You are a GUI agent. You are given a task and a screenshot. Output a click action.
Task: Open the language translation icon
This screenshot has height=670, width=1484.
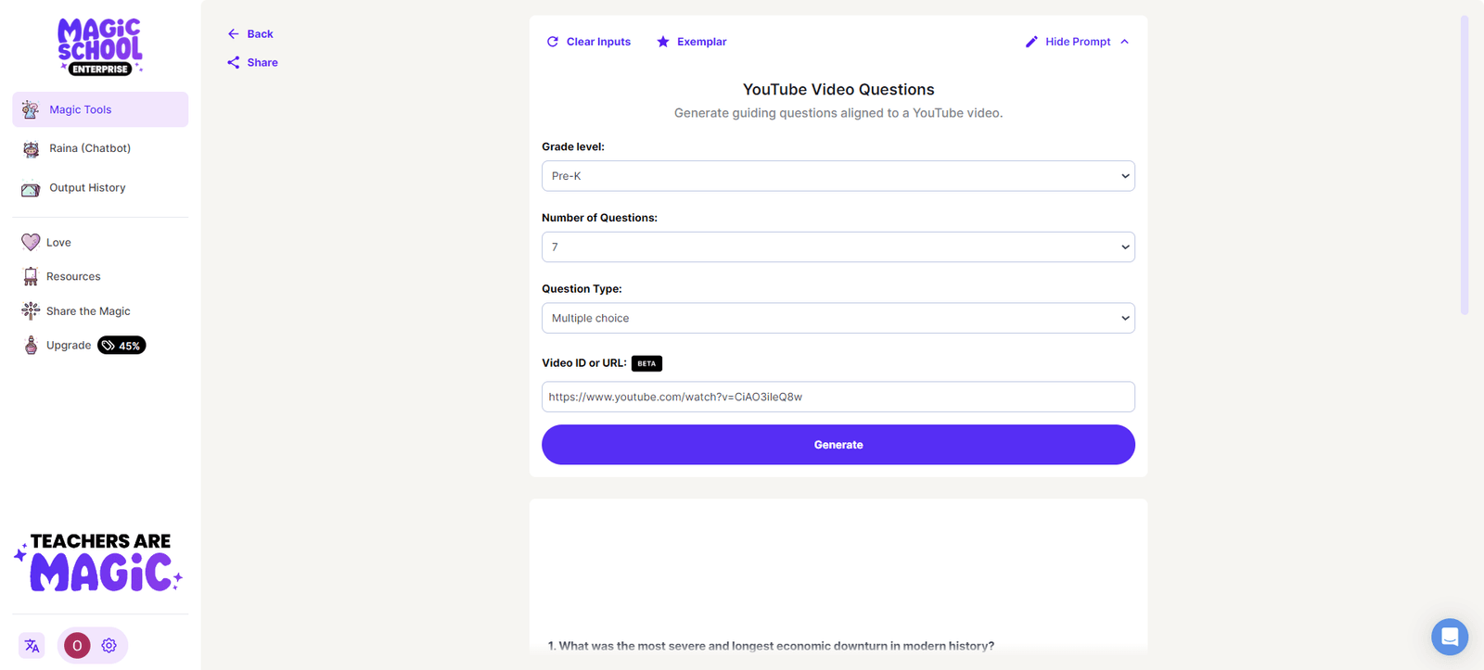(x=31, y=645)
